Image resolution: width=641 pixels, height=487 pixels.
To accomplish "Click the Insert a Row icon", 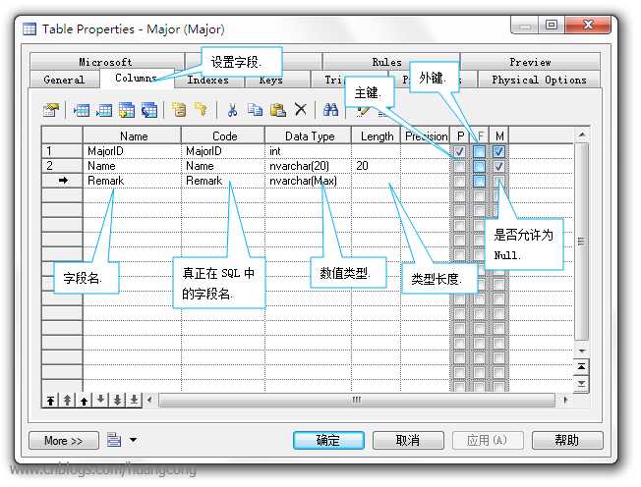I will pyautogui.click(x=82, y=110).
